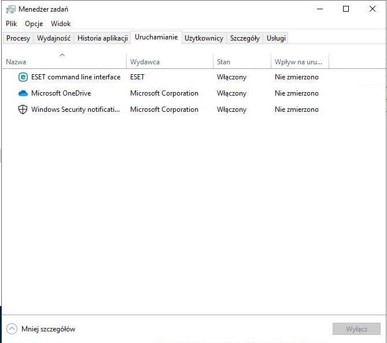Select the Uruchamianie tab
Screen dimensions: 387x343
coord(156,37)
